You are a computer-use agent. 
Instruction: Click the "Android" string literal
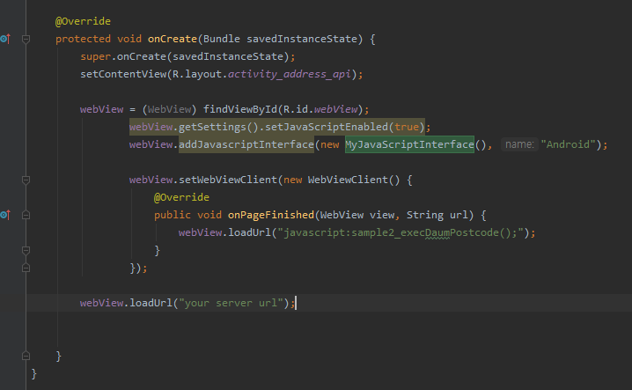(569, 144)
